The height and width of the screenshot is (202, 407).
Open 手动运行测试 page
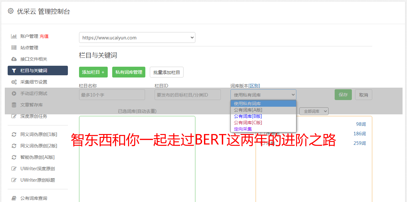pyautogui.click(x=34, y=93)
